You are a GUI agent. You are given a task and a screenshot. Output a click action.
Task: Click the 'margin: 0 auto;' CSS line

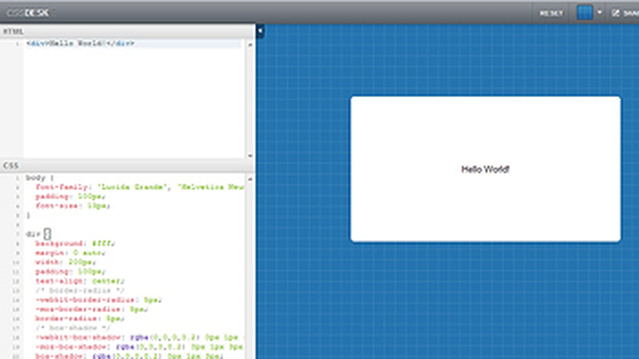pos(70,253)
